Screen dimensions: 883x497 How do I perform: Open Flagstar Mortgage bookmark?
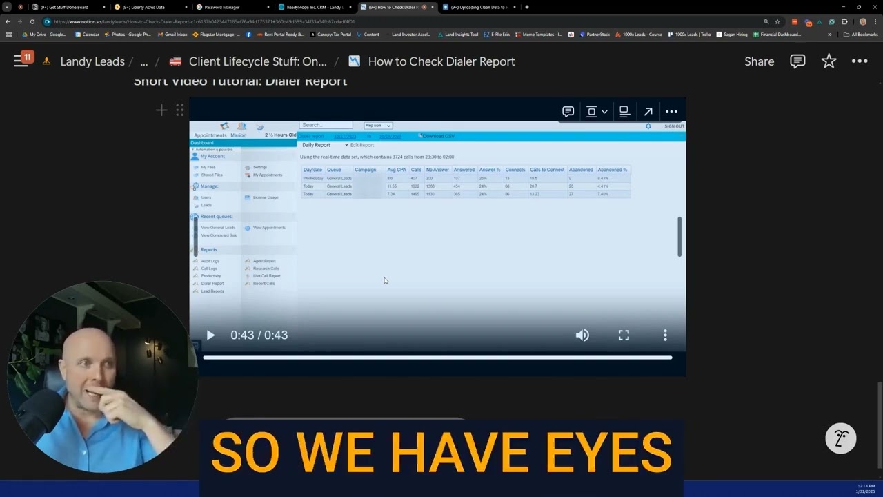click(216, 34)
